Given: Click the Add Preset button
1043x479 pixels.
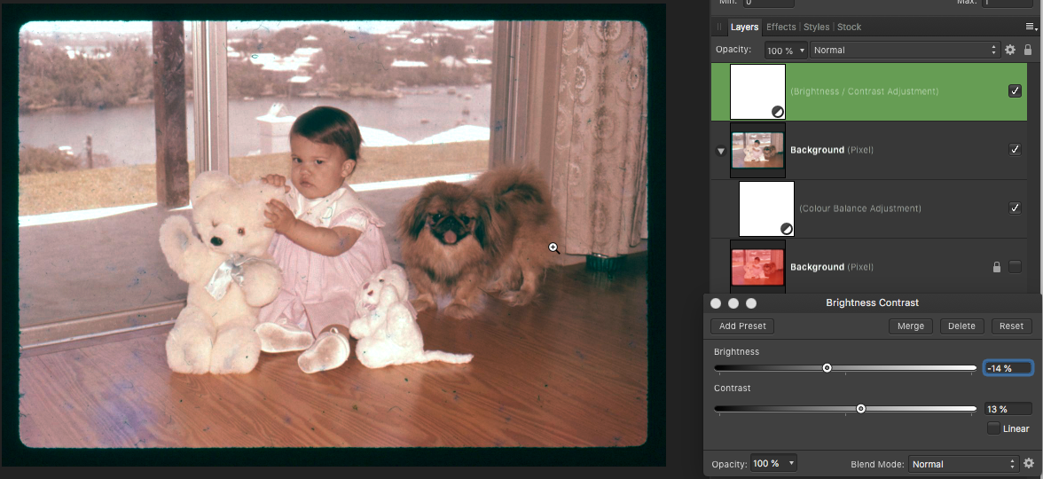Looking at the screenshot, I should pyautogui.click(x=742, y=326).
